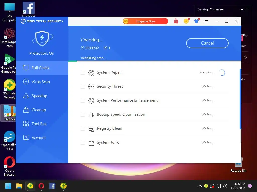This screenshot has height=192, width=257.
Task: Open the gift box icon in title bar
Action: pyautogui.click(x=176, y=21)
